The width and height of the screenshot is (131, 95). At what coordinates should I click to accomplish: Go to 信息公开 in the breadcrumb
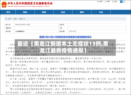(x=22, y=19)
